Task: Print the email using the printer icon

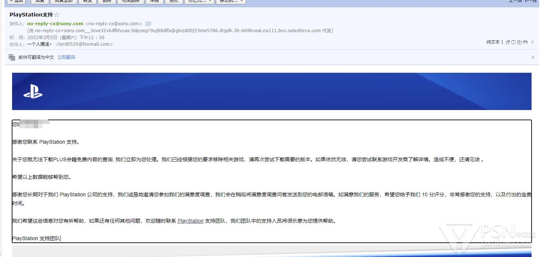Action: (x=525, y=42)
